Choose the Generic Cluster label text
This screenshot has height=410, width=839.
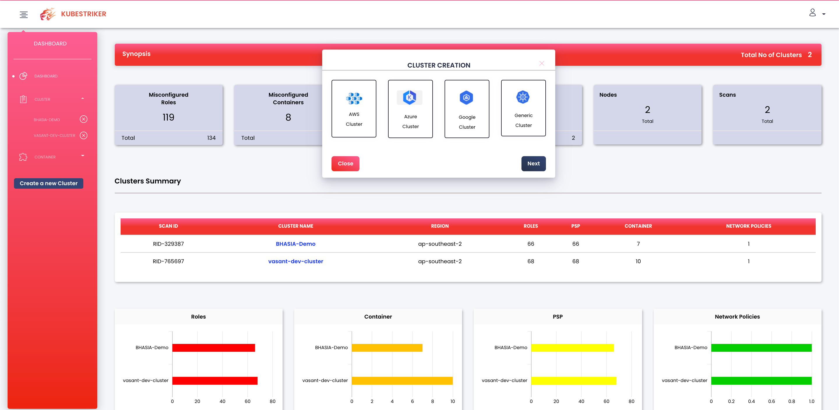pyautogui.click(x=524, y=121)
